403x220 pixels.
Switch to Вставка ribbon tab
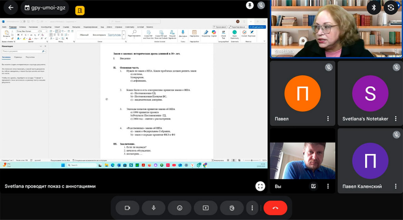(22, 27)
